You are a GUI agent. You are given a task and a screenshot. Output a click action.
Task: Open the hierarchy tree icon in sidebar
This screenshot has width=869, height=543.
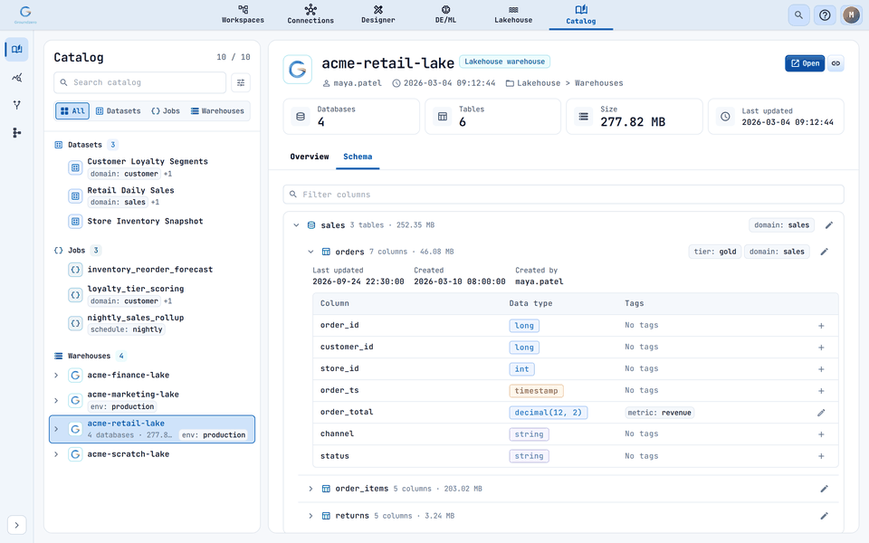(16, 132)
